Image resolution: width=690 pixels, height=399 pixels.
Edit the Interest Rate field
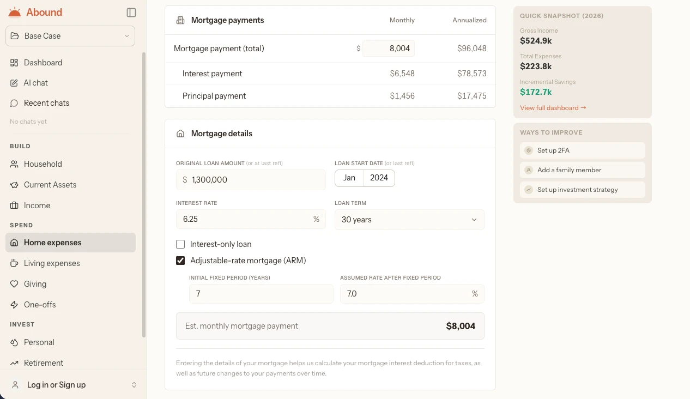tap(251, 219)
